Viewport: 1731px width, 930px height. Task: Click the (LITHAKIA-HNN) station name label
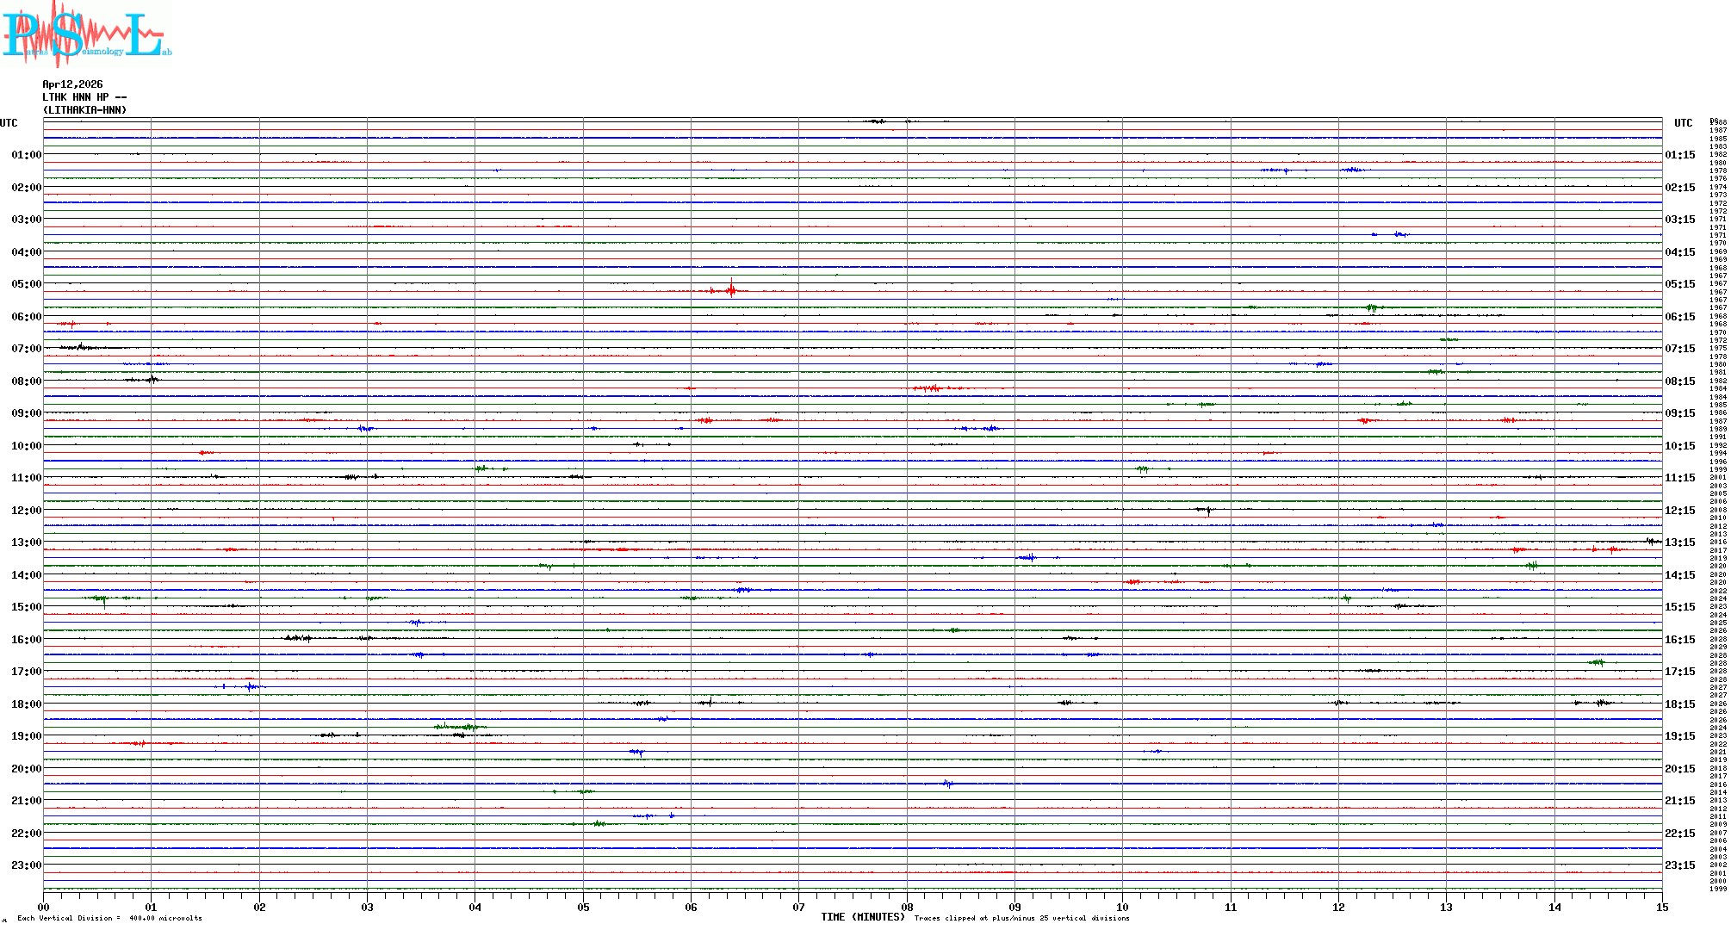pyautogui.click(x=84, y=110)
